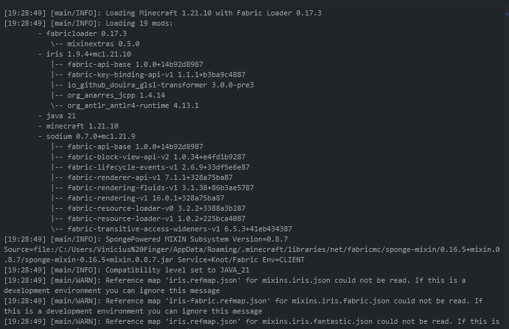Select the java 21 entry
The height and width of the screenshot is (329, 509).
[x=60, y=116]
